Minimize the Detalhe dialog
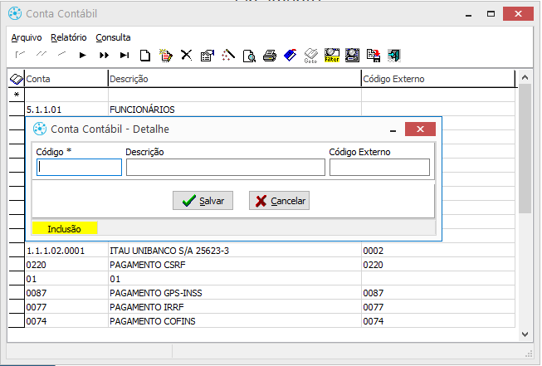Viewport: 542px width, 366px height. click(393, 130)
